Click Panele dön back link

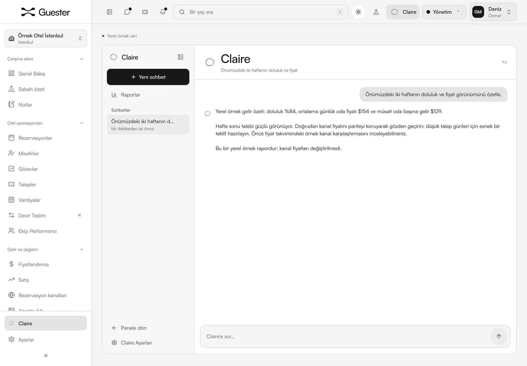148,328
